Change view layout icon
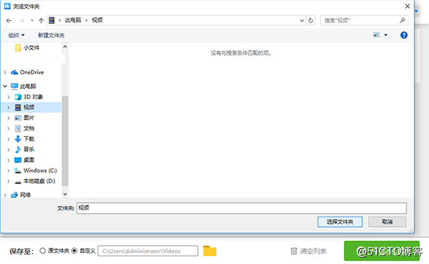This screenshot has width=429, height=264. click(x=376, y=35)
